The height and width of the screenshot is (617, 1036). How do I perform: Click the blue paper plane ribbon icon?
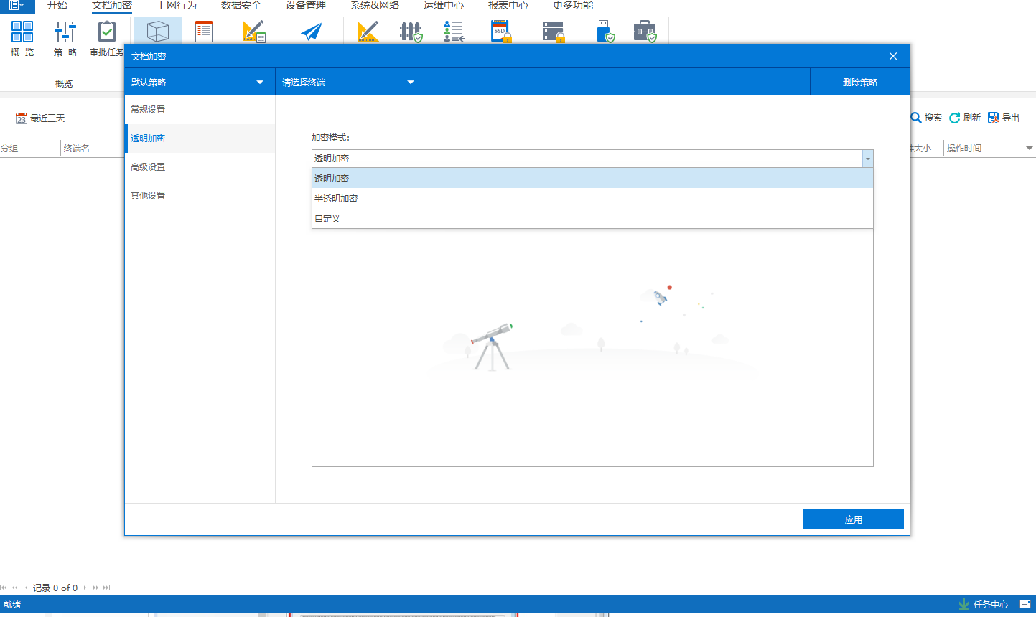pos(312,32)
